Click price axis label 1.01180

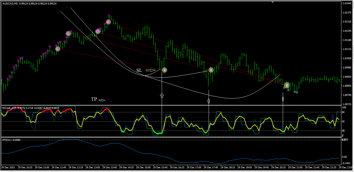tap(347, 40)
